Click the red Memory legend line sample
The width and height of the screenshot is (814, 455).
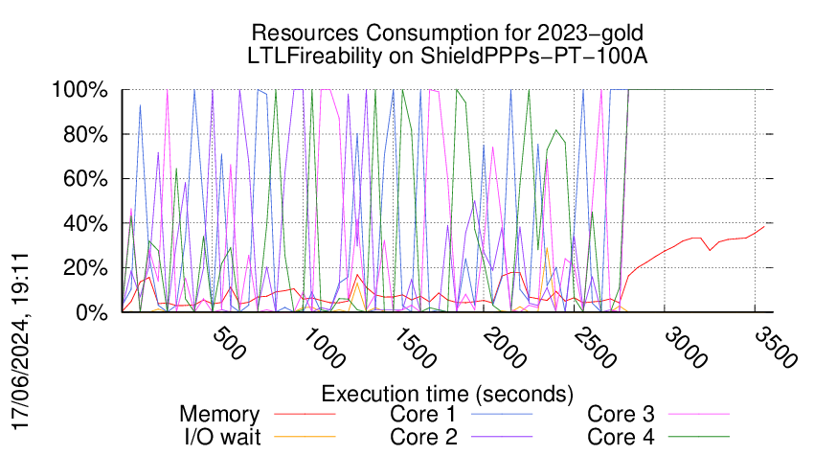pyautogui.click(x=305, y=414)
